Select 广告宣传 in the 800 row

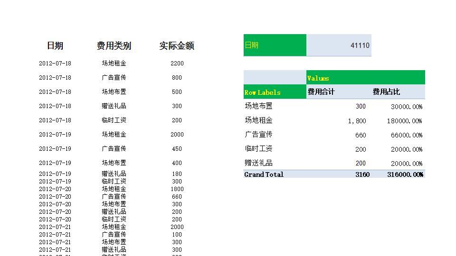pyautogui.click(x=114, y=77)
